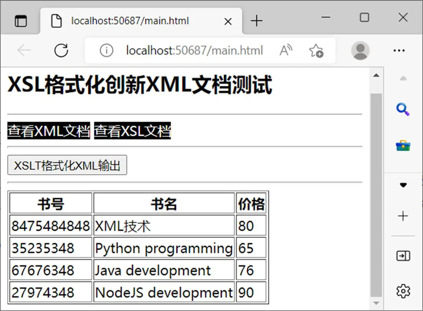Click the XSLT格式化XML输出 button

67,165
